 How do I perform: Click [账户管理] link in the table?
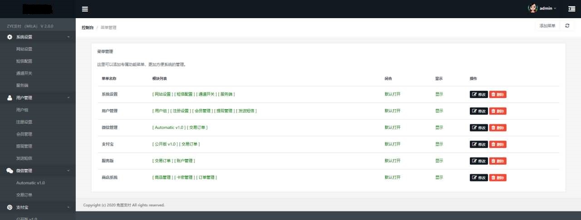click(185, 161)
